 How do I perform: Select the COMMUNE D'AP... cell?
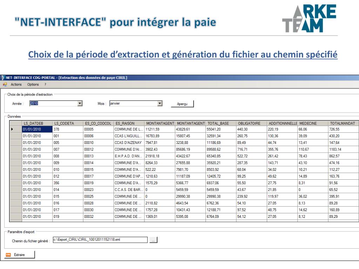tap(129, 176)
